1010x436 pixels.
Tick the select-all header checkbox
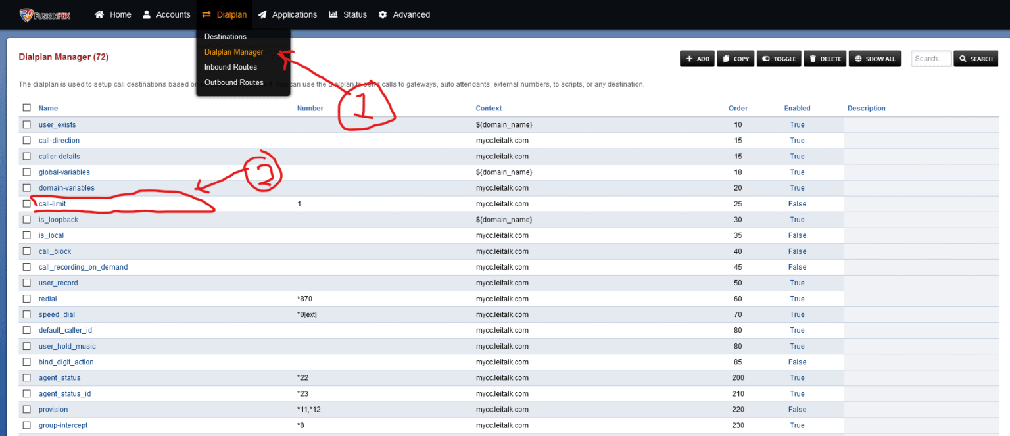coord(27,108)
